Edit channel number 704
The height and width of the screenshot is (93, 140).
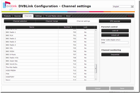pos(75,45)
